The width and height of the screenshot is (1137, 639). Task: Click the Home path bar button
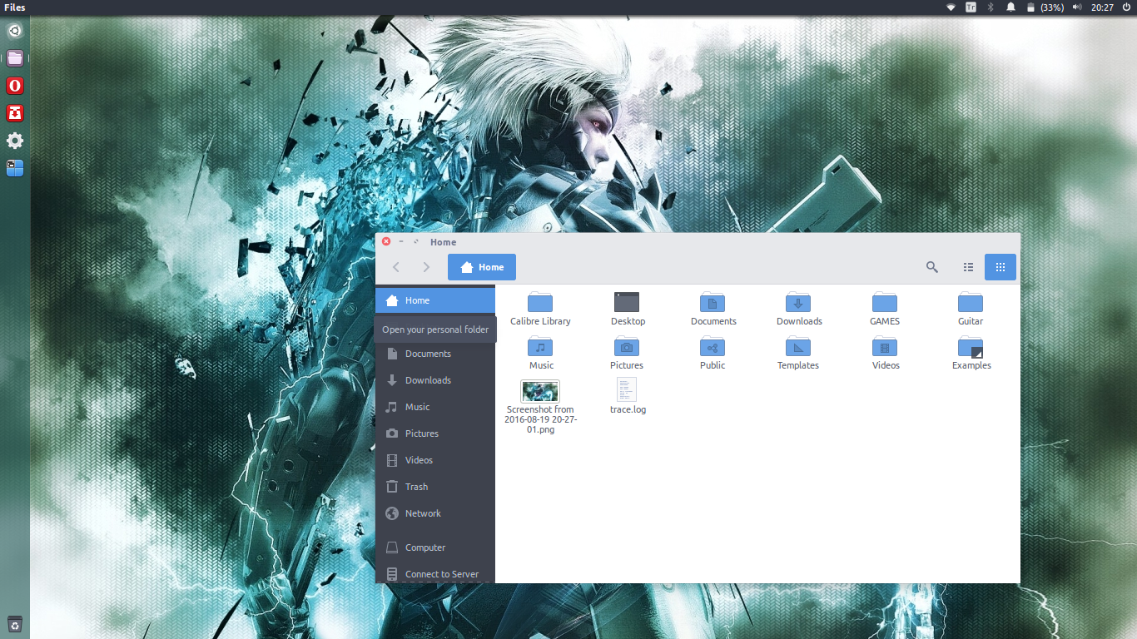tap(482, 267)
